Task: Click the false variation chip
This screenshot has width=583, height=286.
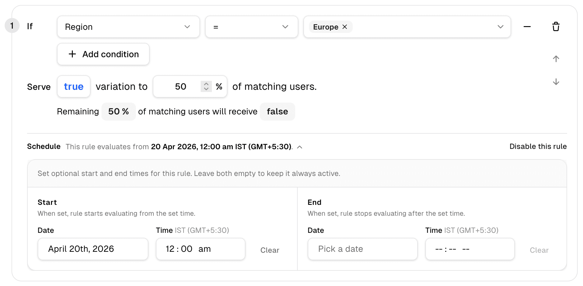Action: point(277,111)
